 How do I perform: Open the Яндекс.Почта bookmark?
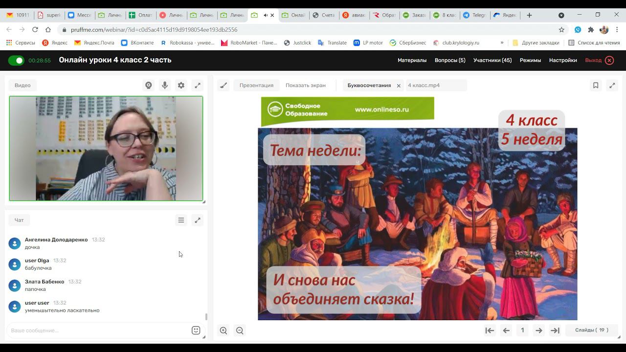(x=94, y=43)
